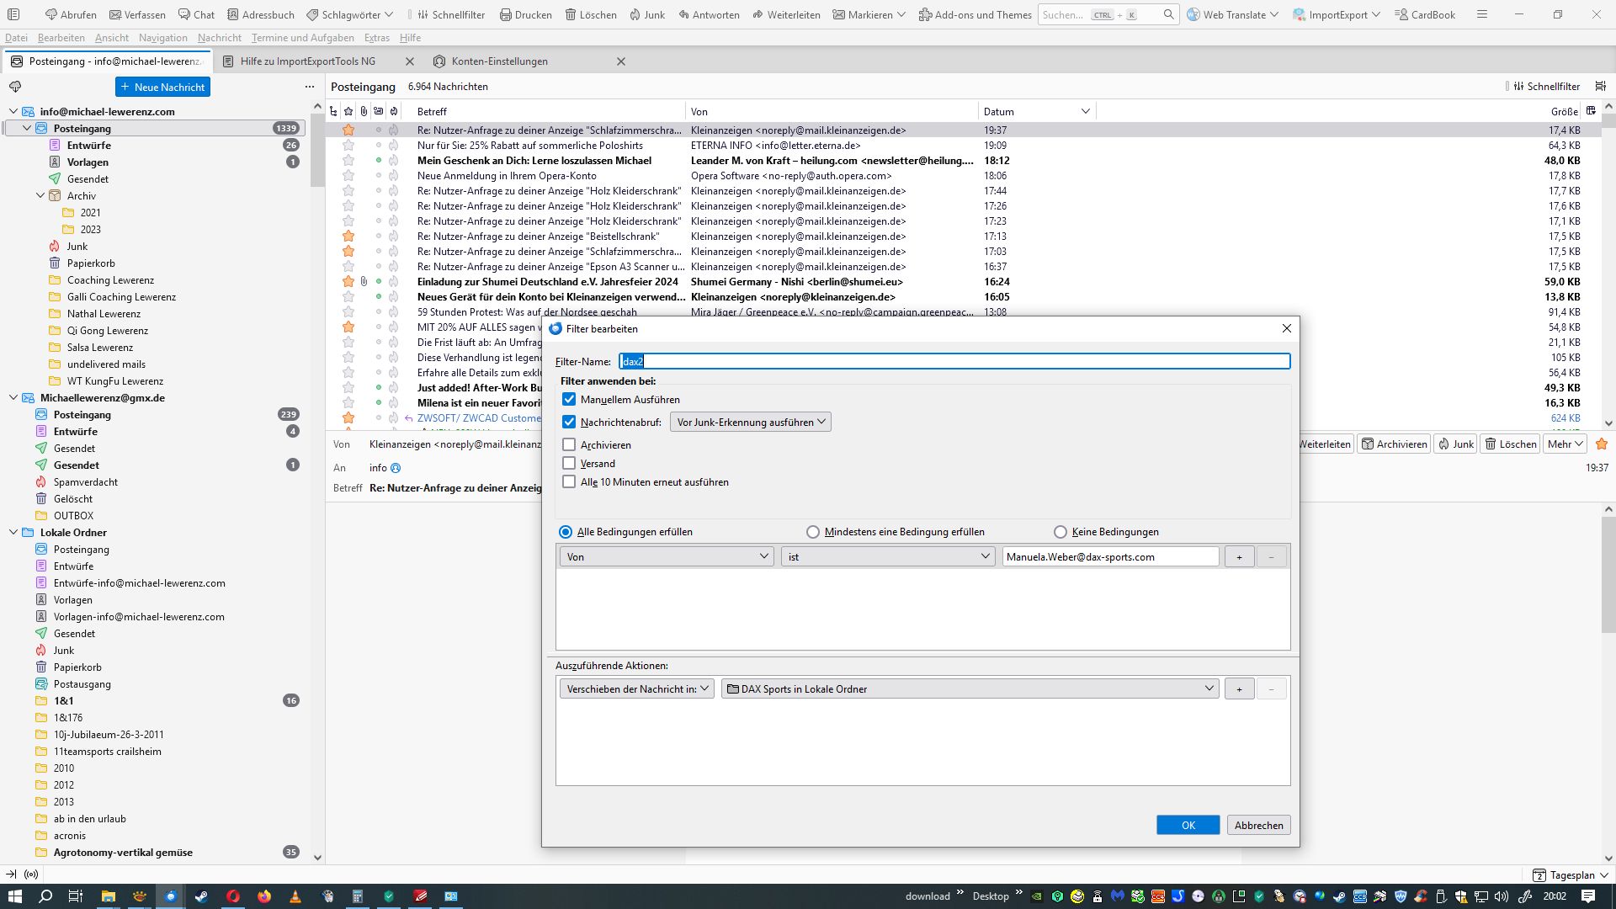Enable the Archivieren filter checkbox
The width and height of the screenshot is (1616, 909).
(x=569, y=444)
